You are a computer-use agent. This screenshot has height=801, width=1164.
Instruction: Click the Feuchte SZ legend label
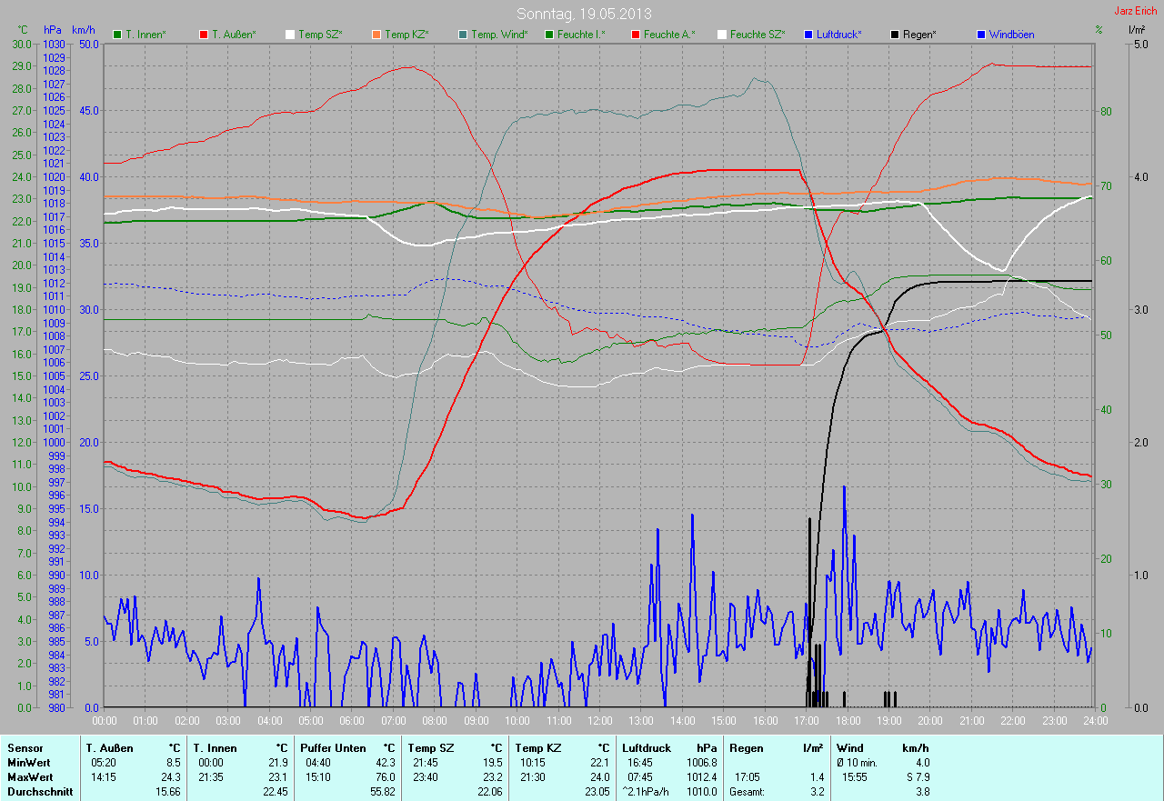click(758, 35)
